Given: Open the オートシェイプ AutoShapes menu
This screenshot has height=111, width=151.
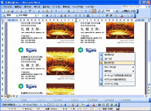Looking at the screenshot, I should pos(31,105).
